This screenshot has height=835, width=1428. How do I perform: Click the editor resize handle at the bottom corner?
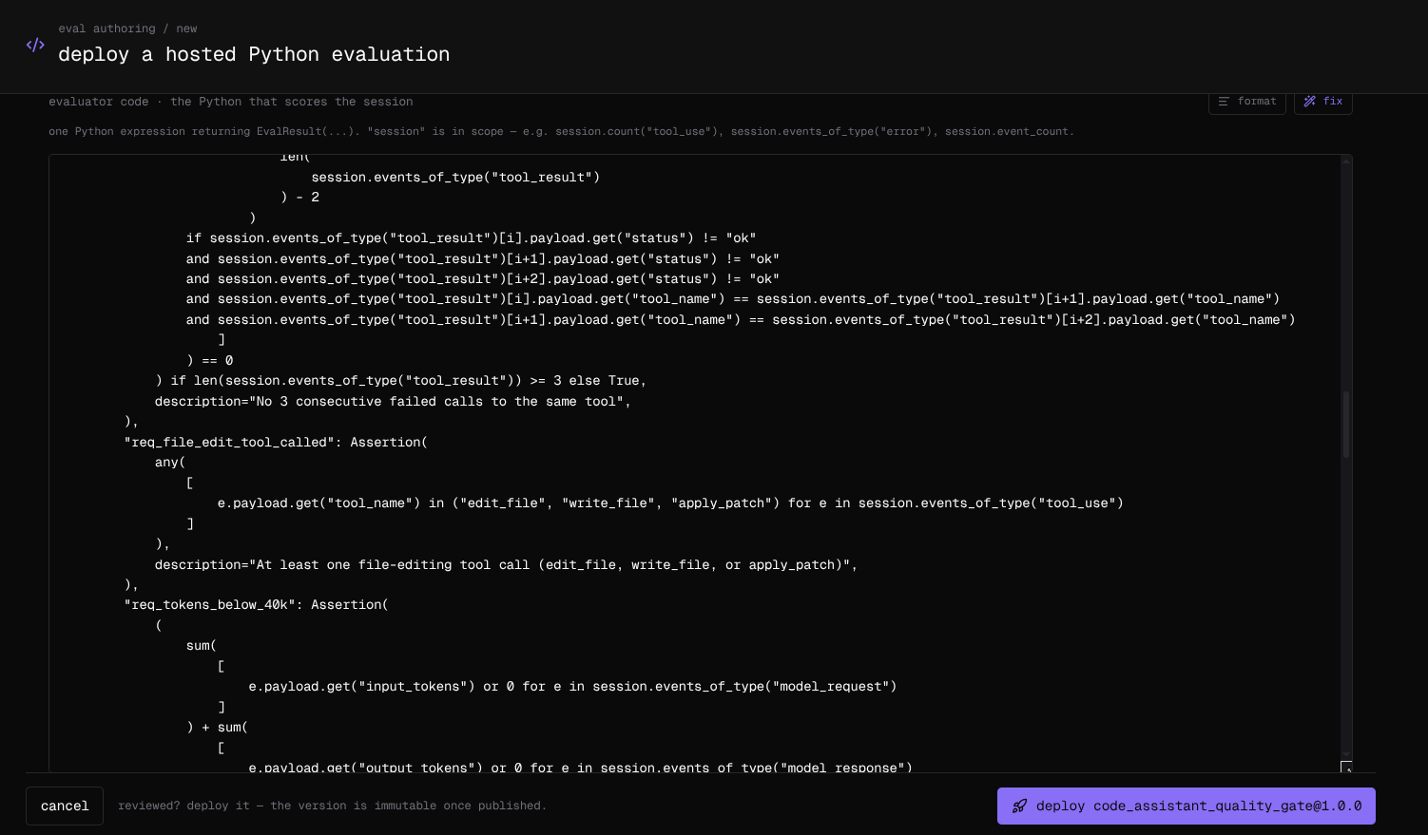[1346, 767]
